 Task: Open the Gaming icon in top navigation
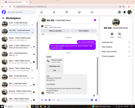point(92,12)
